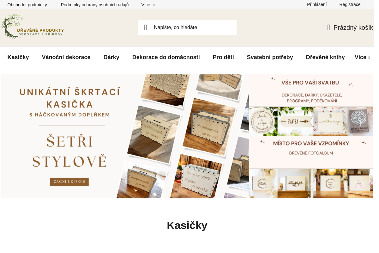Open Obchodní podmínky link
379x253 pixels.
tap(27, 5)
